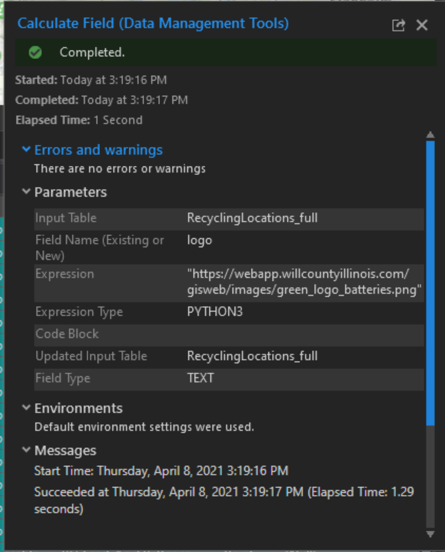This screenshot has width=445, height=552.
Task: Click the scrollbar down arrow
Action: (x=430, y=534)
